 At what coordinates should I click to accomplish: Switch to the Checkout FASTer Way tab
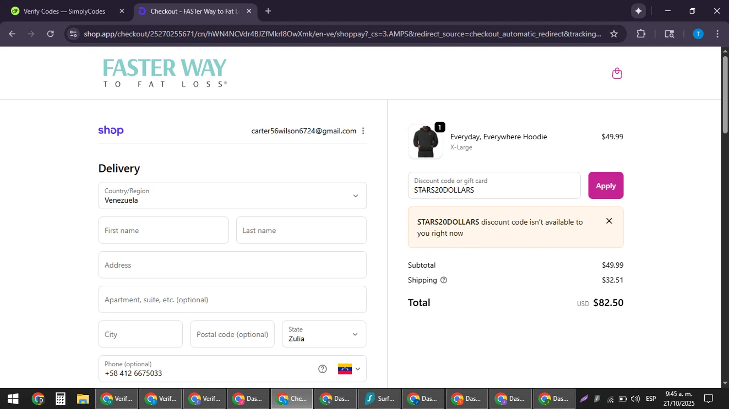195,11
